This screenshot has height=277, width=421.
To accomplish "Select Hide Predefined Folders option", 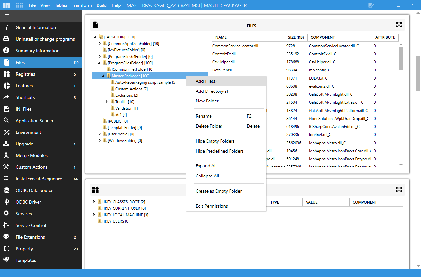I will (226, 151).
